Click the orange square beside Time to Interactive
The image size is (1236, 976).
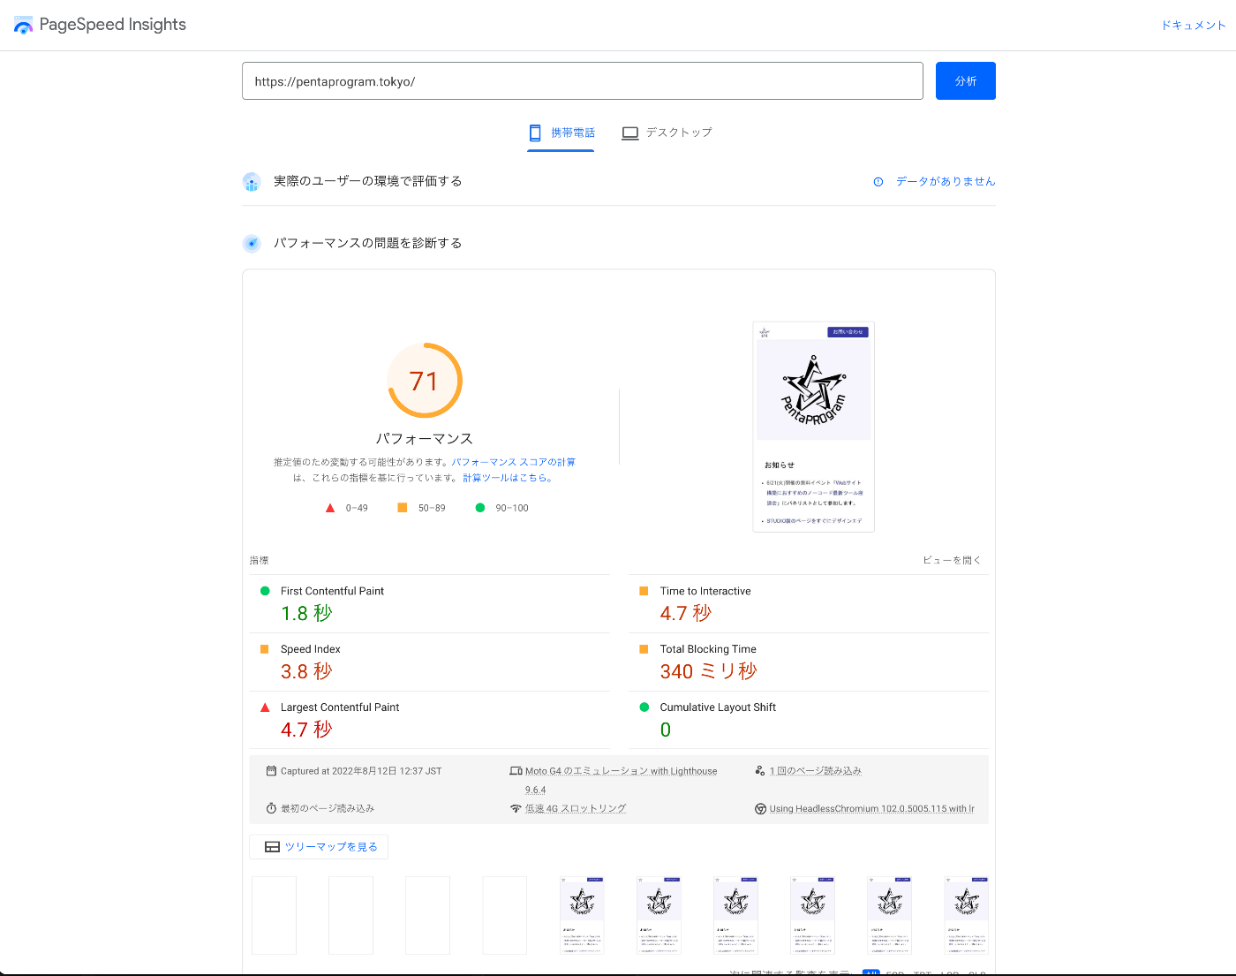click(x=644, y=591)
